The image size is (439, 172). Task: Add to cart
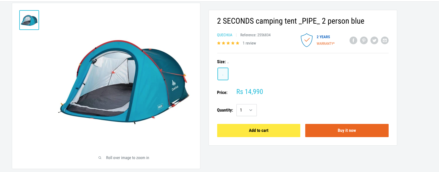point(259,131)
